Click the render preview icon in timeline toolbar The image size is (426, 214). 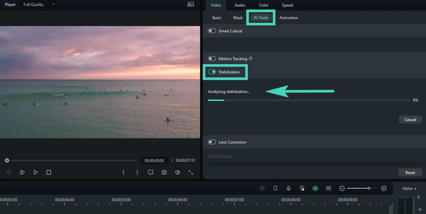pyautogui.click(x=262, y=188)
